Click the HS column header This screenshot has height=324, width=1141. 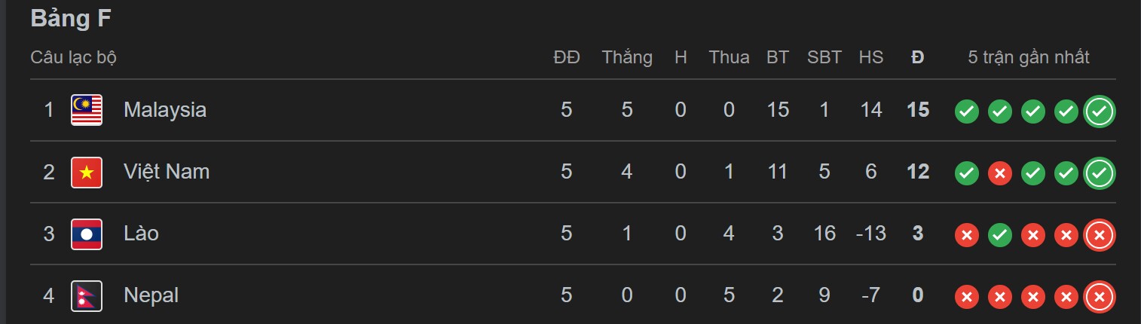point(870,57)
